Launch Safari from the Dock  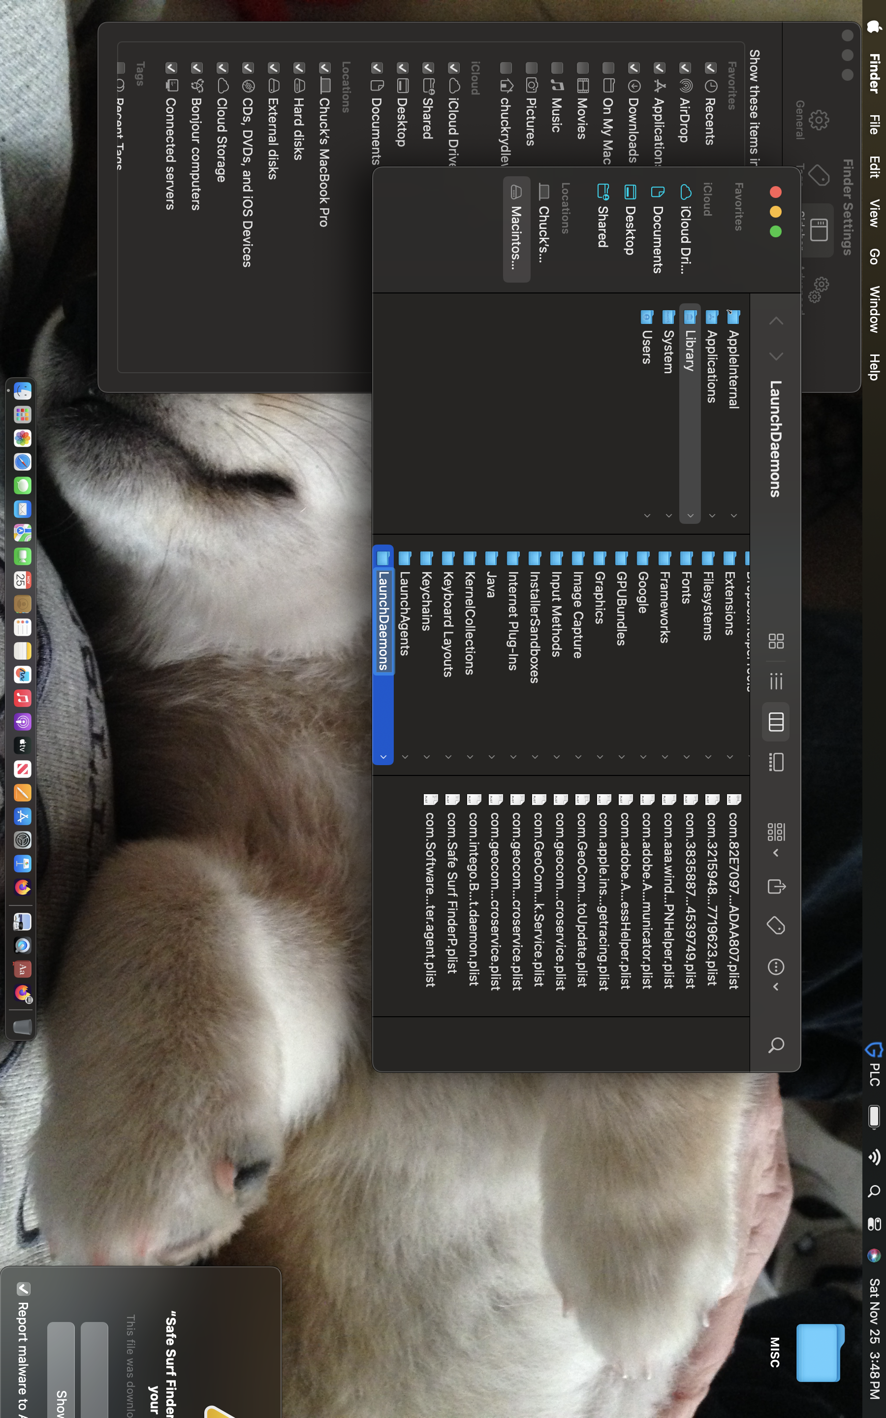22,462
